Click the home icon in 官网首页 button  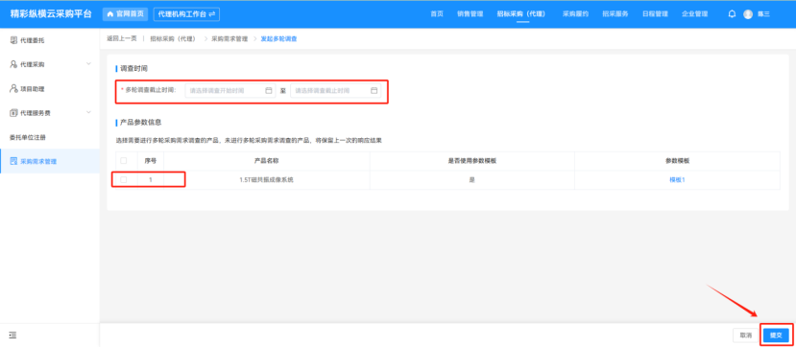[x=110, y=14]
